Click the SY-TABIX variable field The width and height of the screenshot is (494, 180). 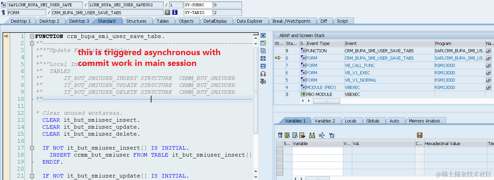tap(198, 13)
